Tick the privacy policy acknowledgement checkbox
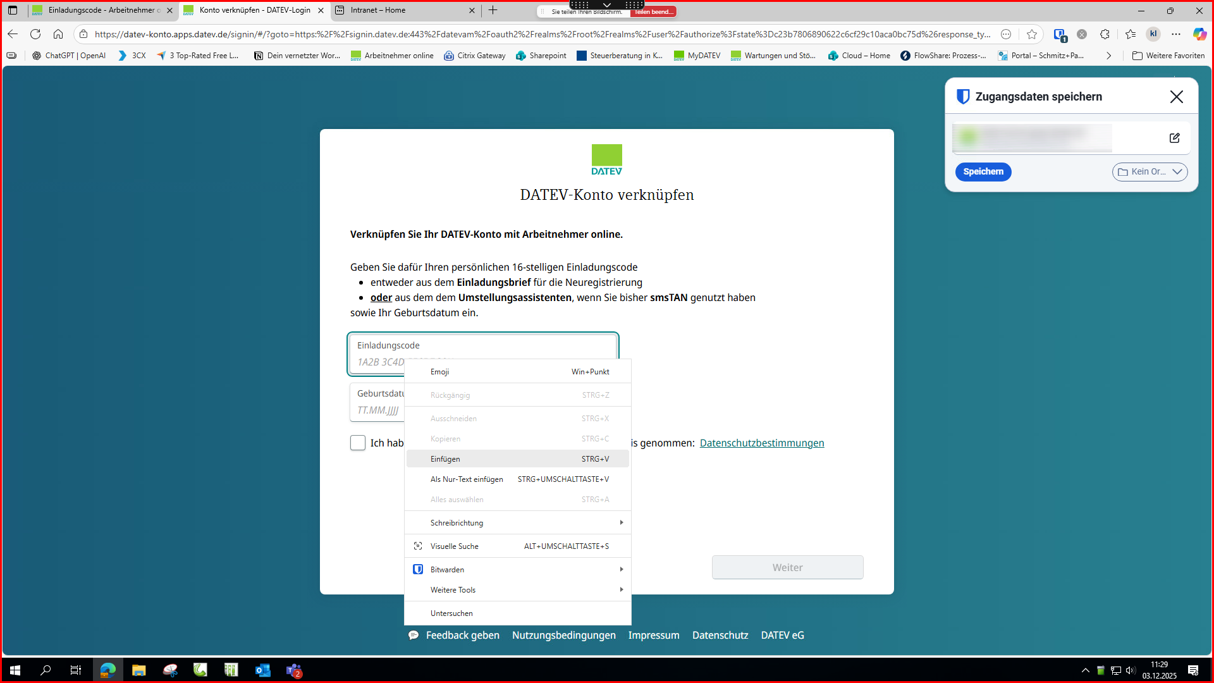The height and width of the screenshot is (683, 1214). tap(358, 443)
